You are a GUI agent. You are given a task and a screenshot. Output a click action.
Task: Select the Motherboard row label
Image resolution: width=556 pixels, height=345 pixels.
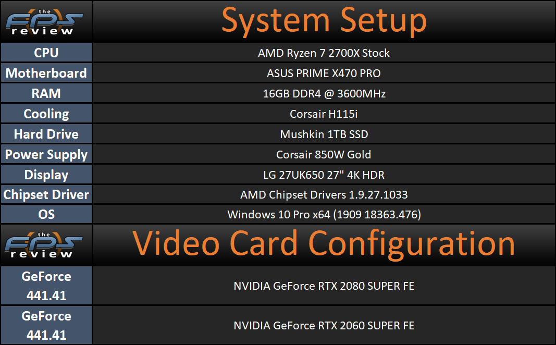pos(46,73)
